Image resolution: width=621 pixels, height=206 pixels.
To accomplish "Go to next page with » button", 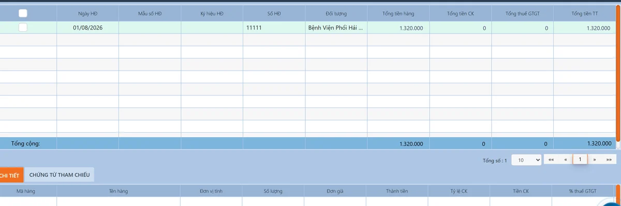I will click(595, 160).
